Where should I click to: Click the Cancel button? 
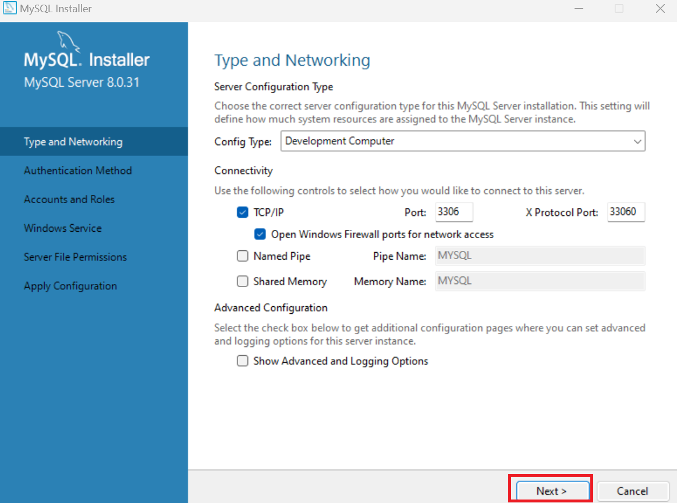click(633, 491)
